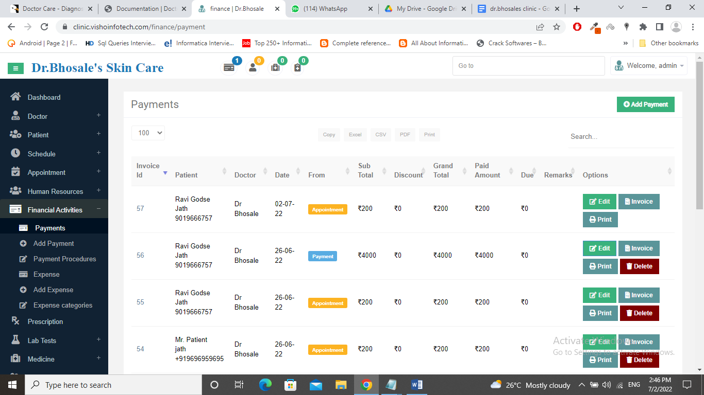This screenshot has height=395, width=704.
Task: Expand the Patient menu in sidebar
Action: (x=38, y=135)
